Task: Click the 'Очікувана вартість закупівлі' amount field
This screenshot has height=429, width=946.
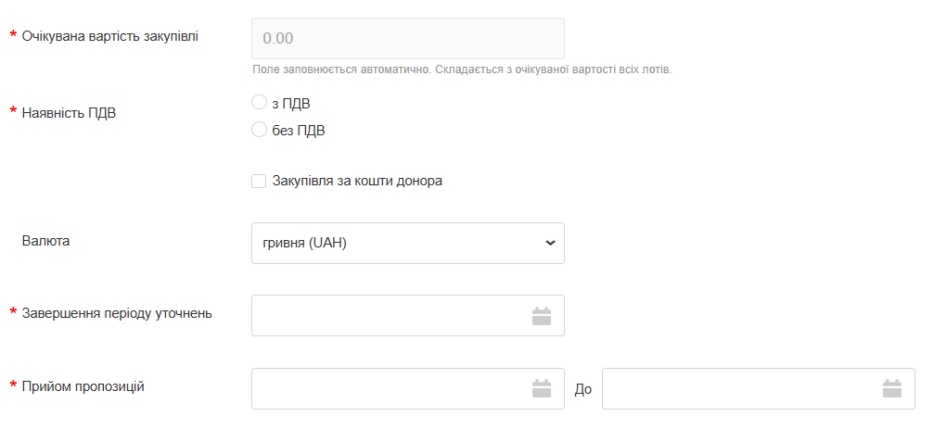Action: pos(407,39)
